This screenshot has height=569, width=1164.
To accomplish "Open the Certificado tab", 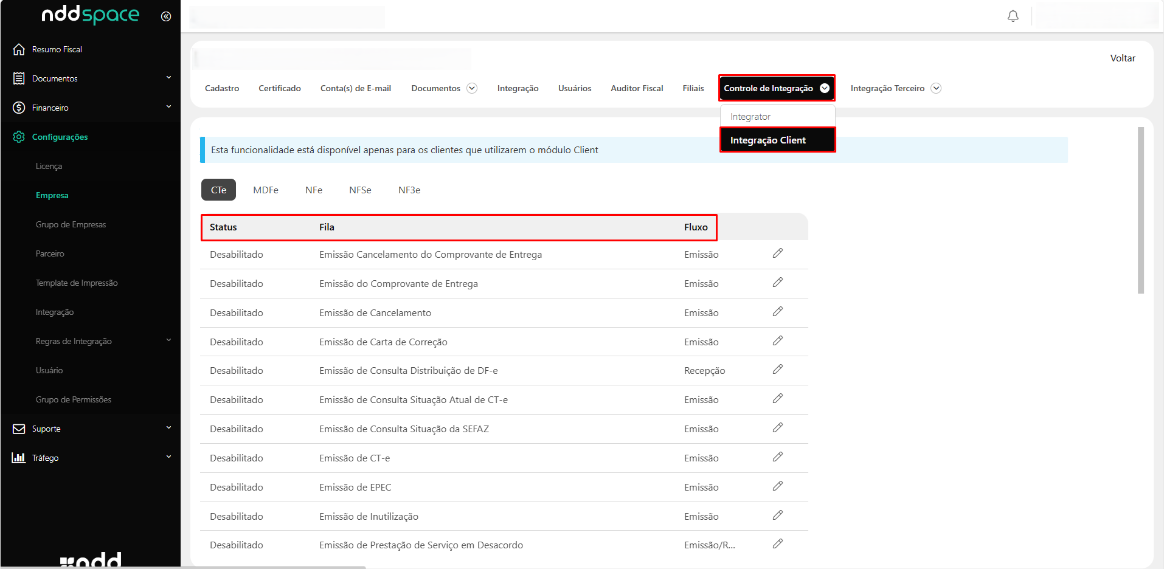I will coord(280,88).
